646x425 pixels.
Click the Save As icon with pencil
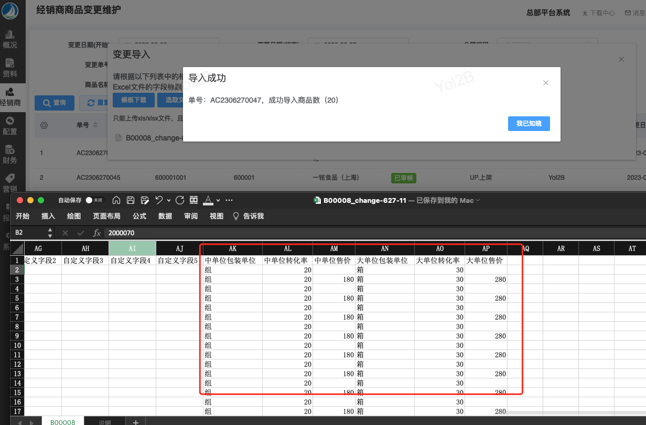(144, 200)
